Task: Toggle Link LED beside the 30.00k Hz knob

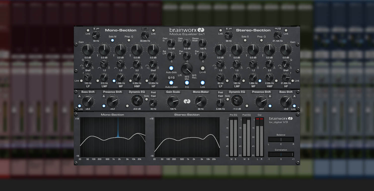Action: pos(153,30)
